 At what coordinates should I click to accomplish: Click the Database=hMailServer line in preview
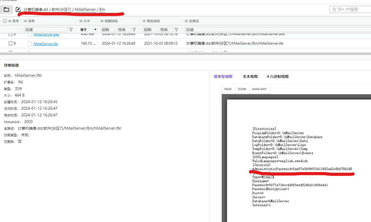click(271, 201)
